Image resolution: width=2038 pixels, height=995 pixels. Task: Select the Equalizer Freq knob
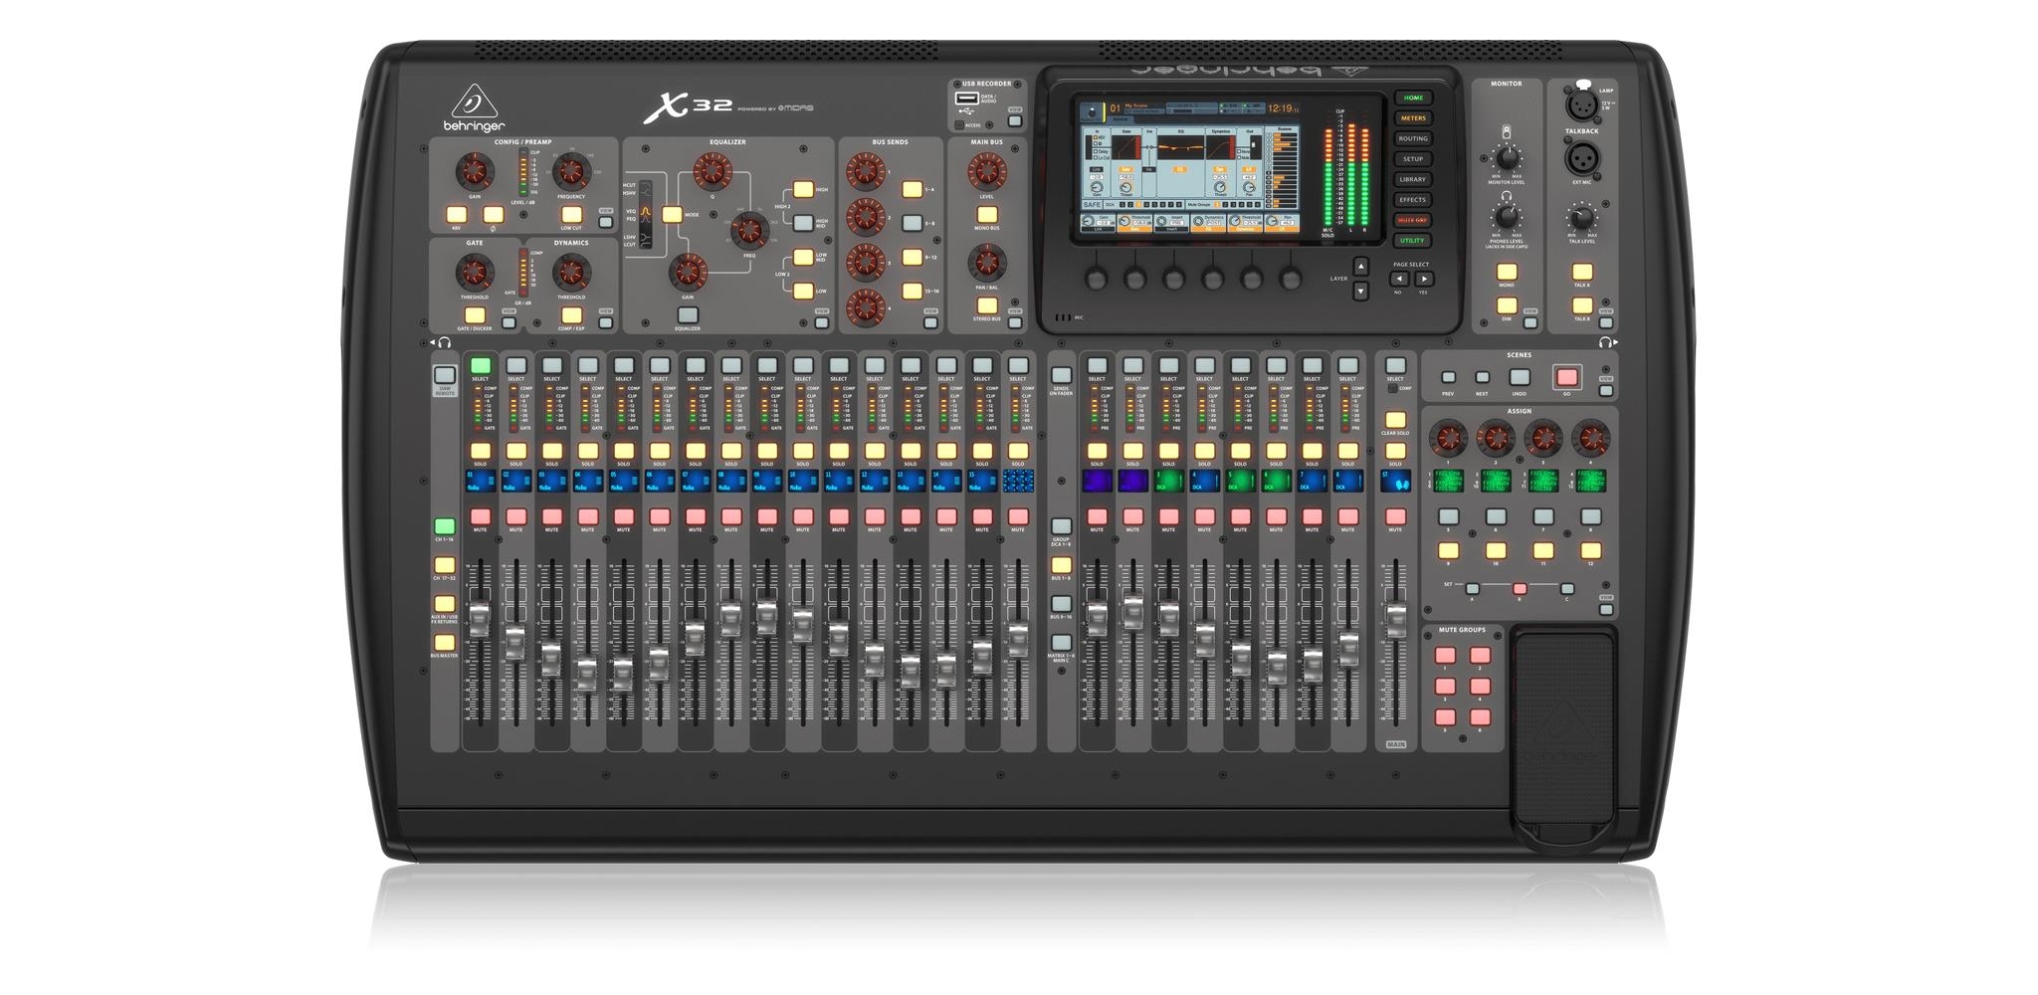point(749,231)
